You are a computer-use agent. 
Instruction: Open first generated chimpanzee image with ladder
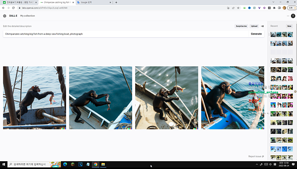coord(35,98)
